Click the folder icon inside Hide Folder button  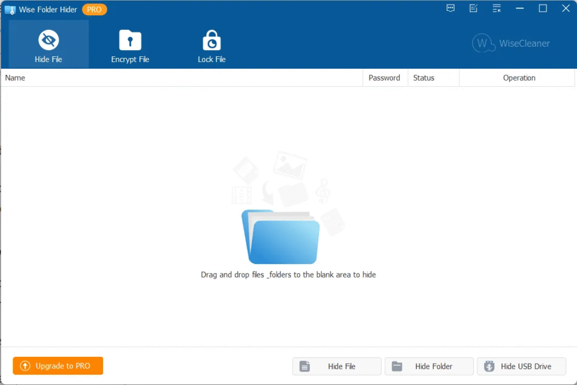(x=397, y=366)
